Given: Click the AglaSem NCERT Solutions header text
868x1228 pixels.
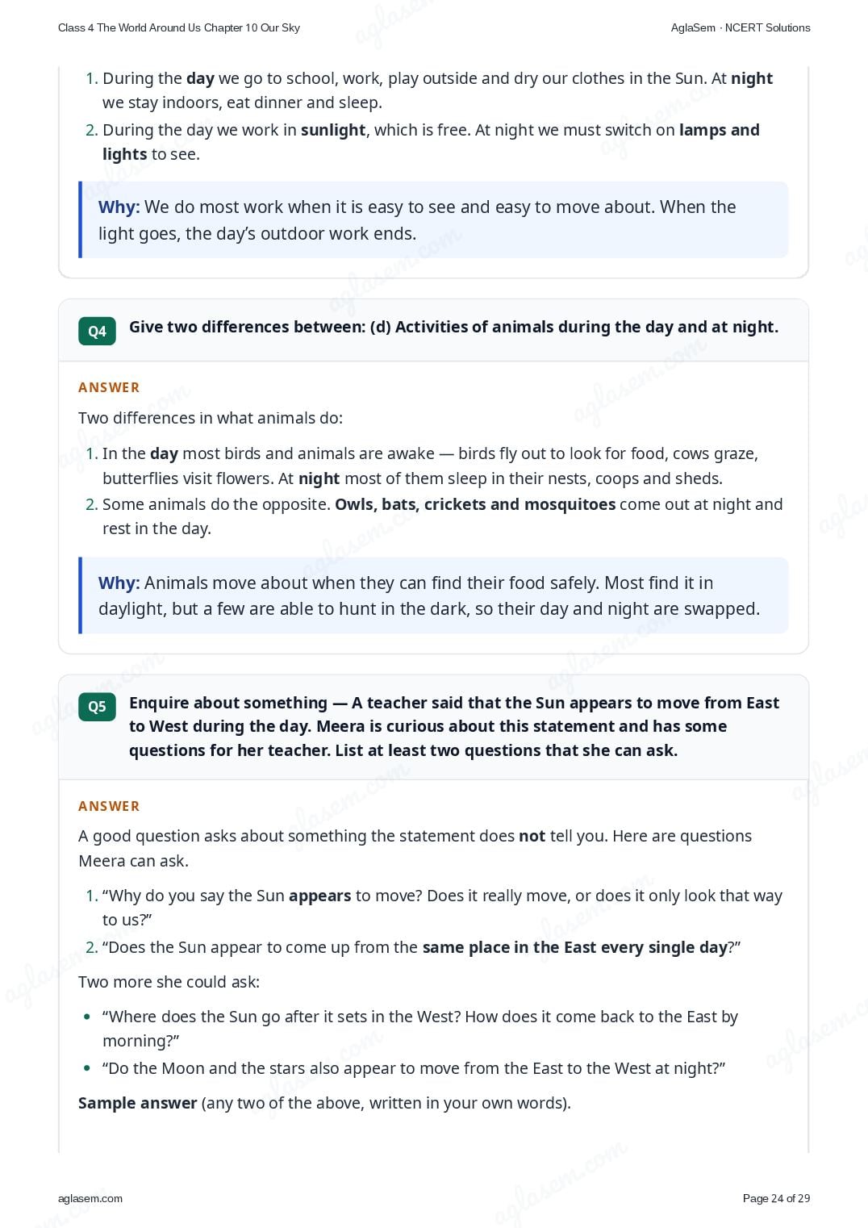Looking at the screenshot, I should pyautogui.click(x=741, y=27).
